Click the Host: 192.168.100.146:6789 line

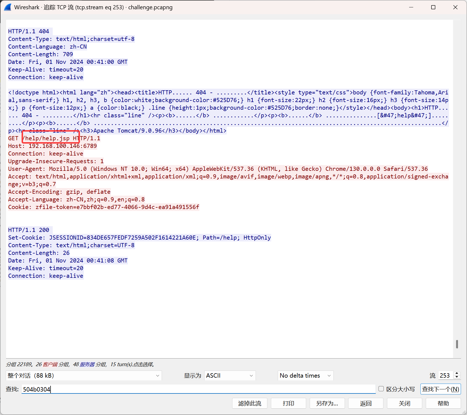[52, 146]
